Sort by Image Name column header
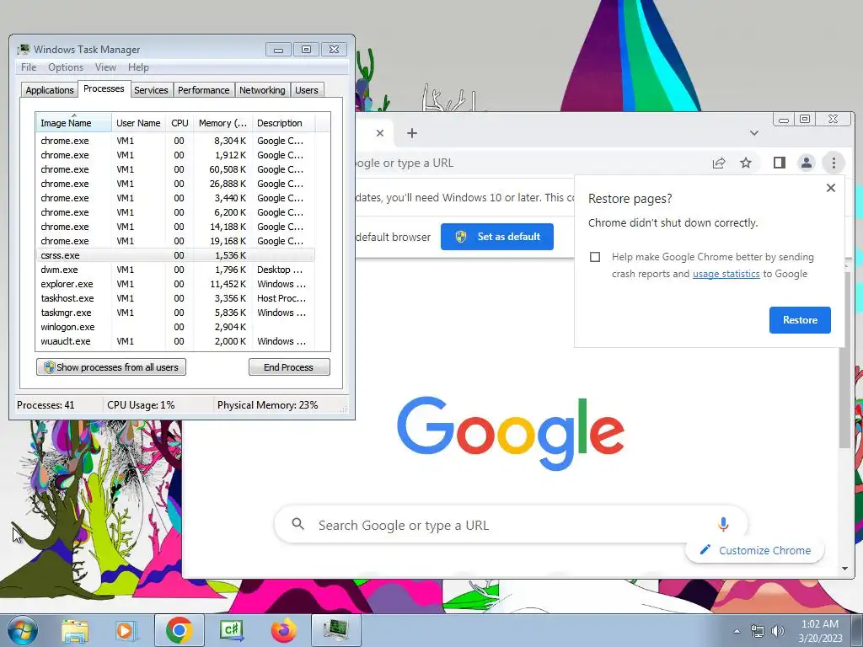 click(x=74, y=123)
